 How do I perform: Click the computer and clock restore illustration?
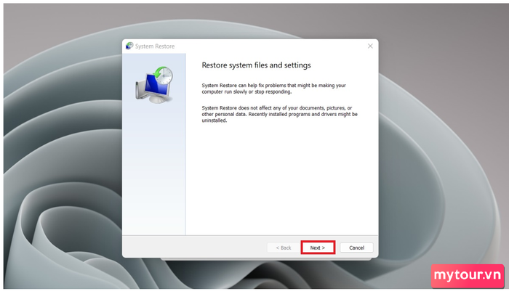click(154, 85)
